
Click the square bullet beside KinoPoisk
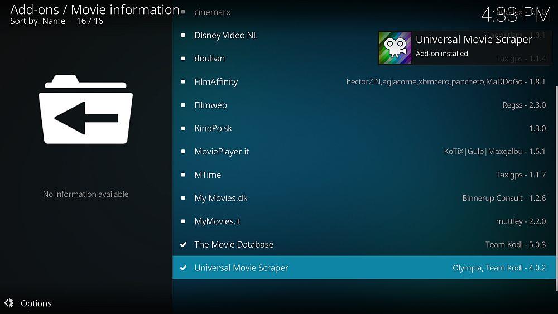tap(183, 128)
